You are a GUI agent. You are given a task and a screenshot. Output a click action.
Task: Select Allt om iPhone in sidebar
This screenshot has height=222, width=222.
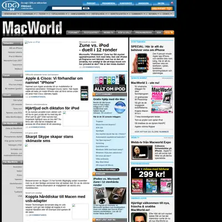click(16, 48)
